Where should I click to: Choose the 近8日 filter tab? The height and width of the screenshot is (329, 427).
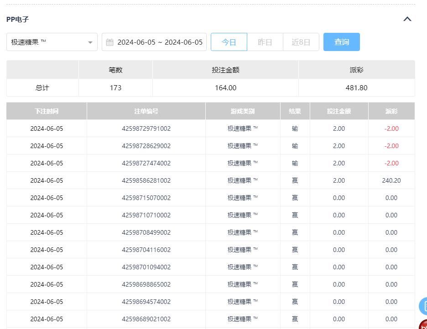(301, 42)
